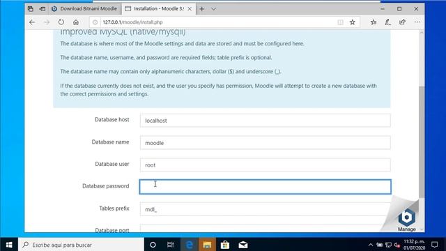Click the address bar URL

[133, 22]
